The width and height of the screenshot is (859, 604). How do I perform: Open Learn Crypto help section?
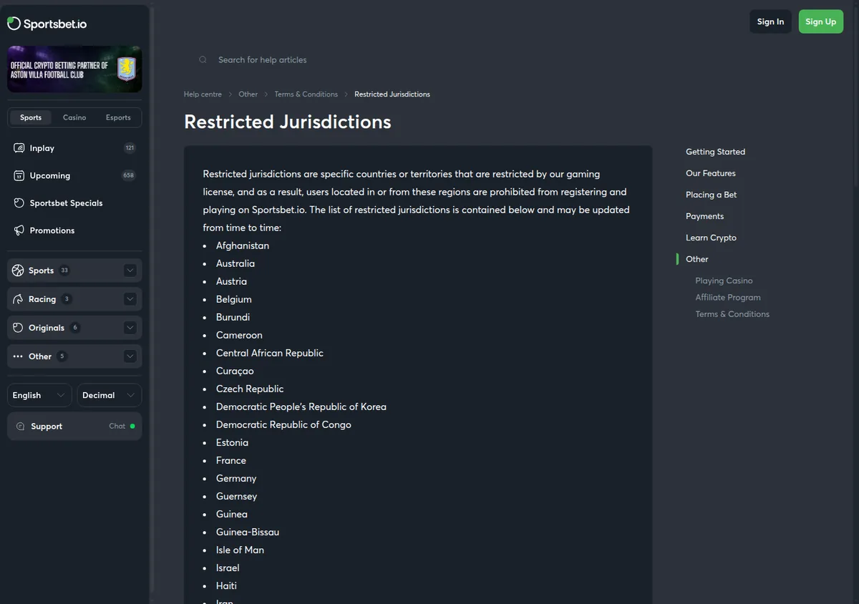click(711, 238)
